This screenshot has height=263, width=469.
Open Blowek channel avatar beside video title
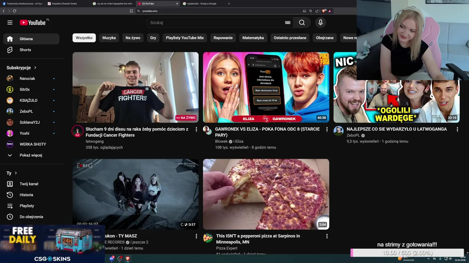(x=207, y=131)
